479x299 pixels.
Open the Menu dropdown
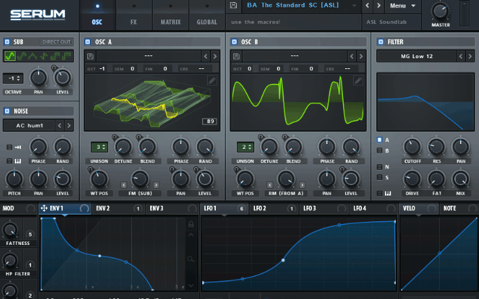pyautogui.click(x=403, y=5)
